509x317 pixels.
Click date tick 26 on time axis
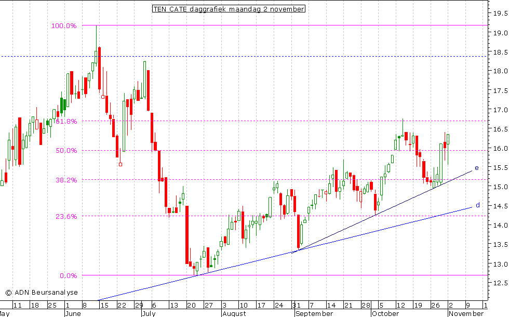(x=435, y=306)
